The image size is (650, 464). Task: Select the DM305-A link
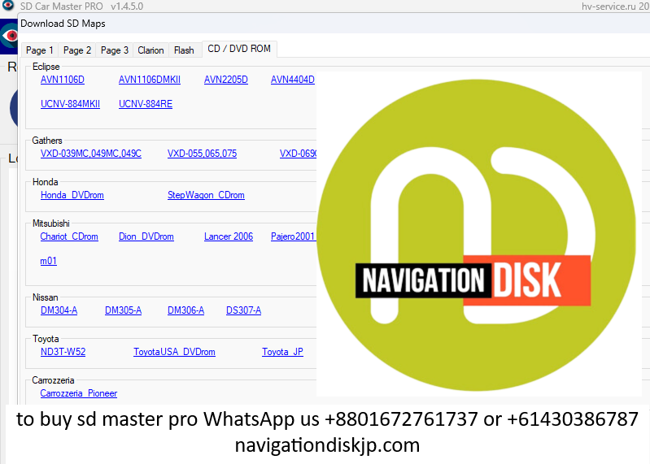tap(123, 310)
